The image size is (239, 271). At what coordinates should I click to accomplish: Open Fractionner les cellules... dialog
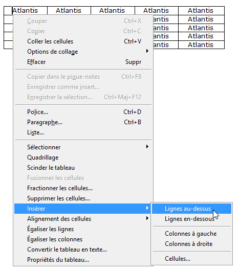click(83, 188)
